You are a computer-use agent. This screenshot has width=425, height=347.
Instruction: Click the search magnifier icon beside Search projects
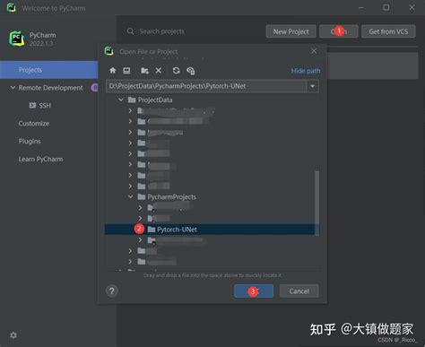pos(130,31)
